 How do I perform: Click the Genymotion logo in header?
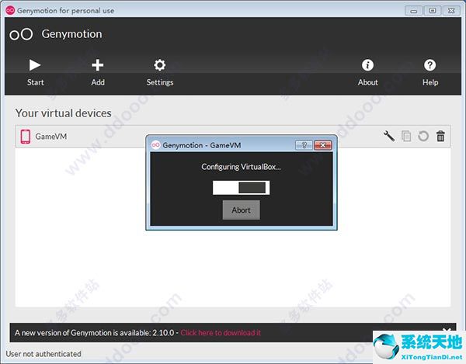pyautogui.click(x=21, y=34)
